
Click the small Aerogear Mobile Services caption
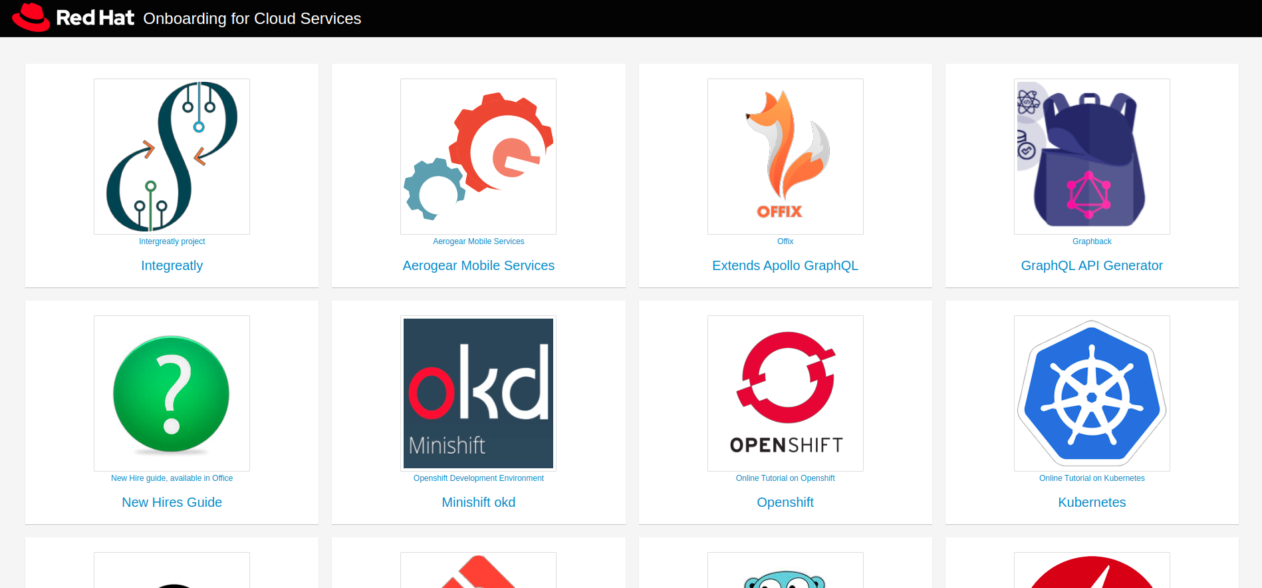point(478,241)
